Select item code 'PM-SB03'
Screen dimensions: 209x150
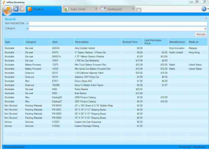(x=57, y=118)
